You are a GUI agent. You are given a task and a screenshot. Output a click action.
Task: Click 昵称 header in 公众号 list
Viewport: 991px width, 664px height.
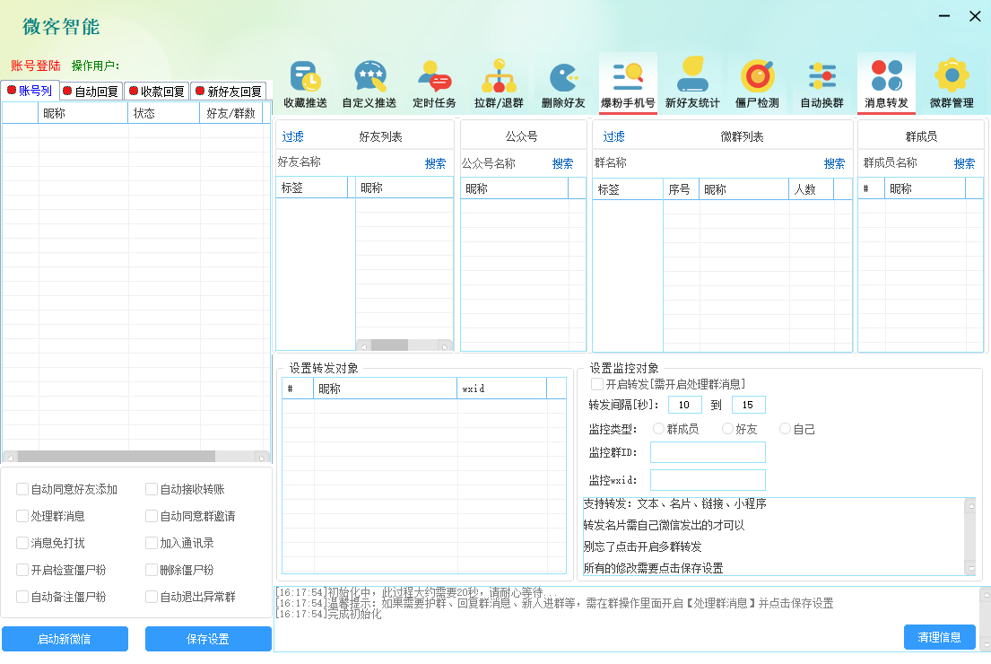point(515,188)
